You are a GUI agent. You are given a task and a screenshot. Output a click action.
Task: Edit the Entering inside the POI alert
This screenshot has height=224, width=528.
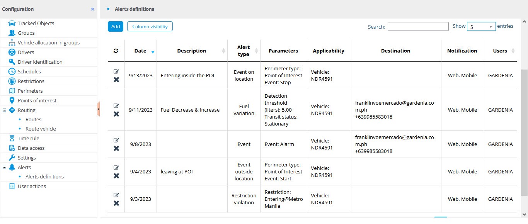[x=116, y=71]
